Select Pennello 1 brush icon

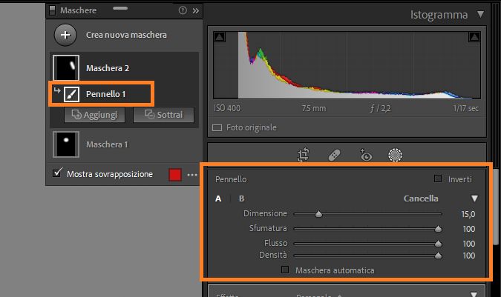coord(71,94)
